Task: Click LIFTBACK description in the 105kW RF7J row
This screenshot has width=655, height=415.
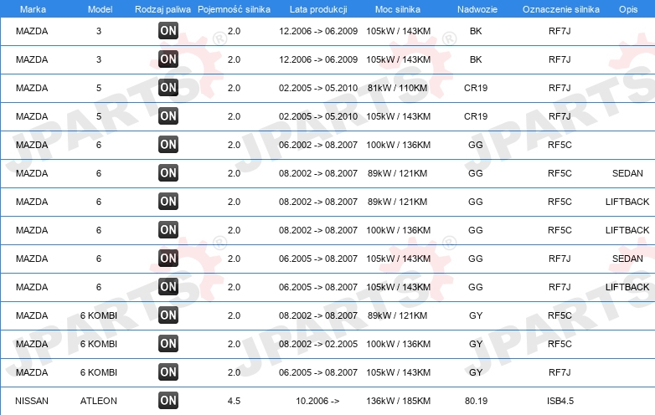Action: click(627, 287)
